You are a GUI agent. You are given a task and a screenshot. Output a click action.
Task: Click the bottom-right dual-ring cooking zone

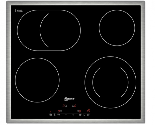point(111,78)
